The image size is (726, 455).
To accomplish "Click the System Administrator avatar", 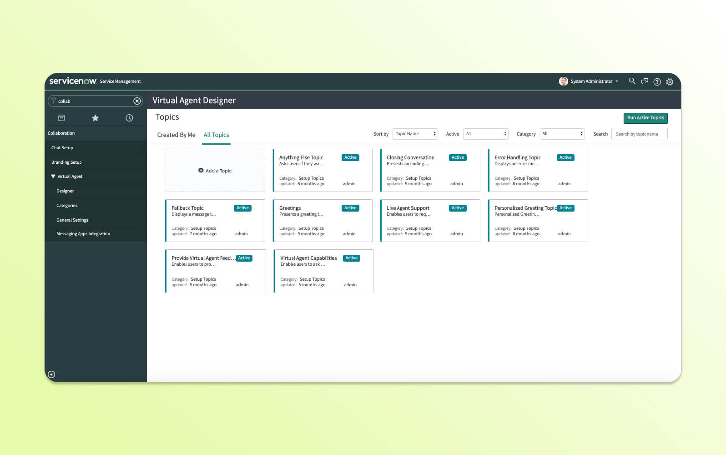I will point(563,81).
